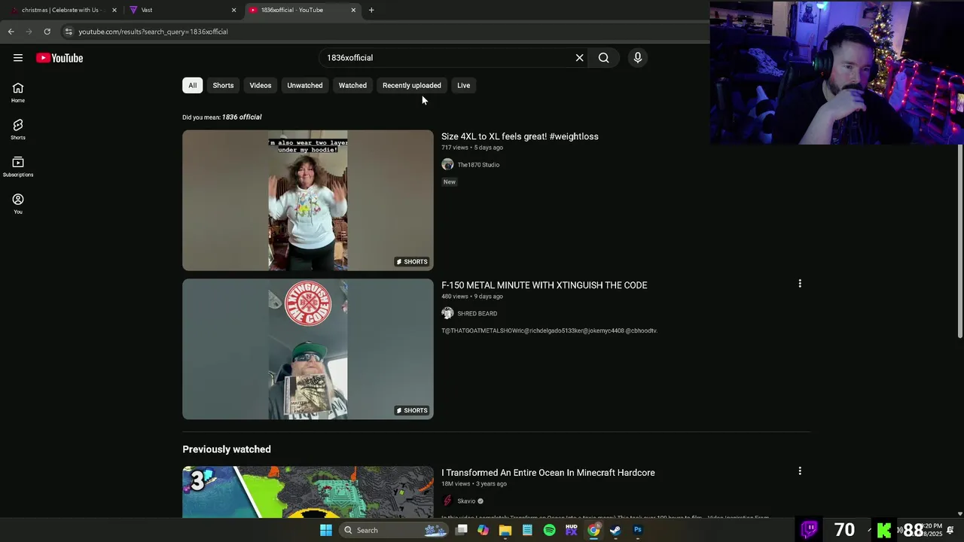Open 'Size 4XL to XL feels great!' title
964x542 pixels.
tap(520, 136)
